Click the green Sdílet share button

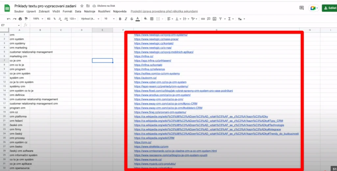click(x=329, y=8)
